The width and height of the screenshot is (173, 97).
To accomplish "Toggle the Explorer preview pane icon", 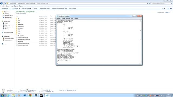I will tap(168, 8).
